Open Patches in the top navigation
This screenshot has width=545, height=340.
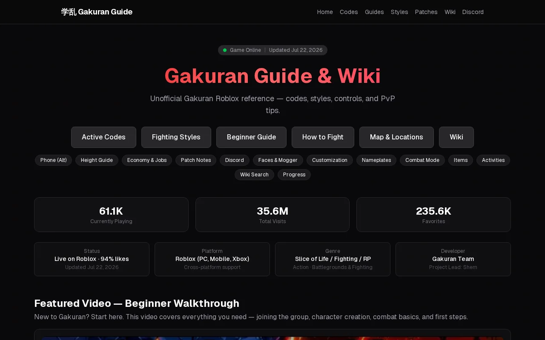point(426,12)
